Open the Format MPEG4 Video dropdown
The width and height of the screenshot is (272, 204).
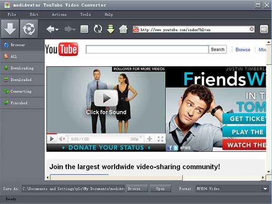[x=265, y=189]
